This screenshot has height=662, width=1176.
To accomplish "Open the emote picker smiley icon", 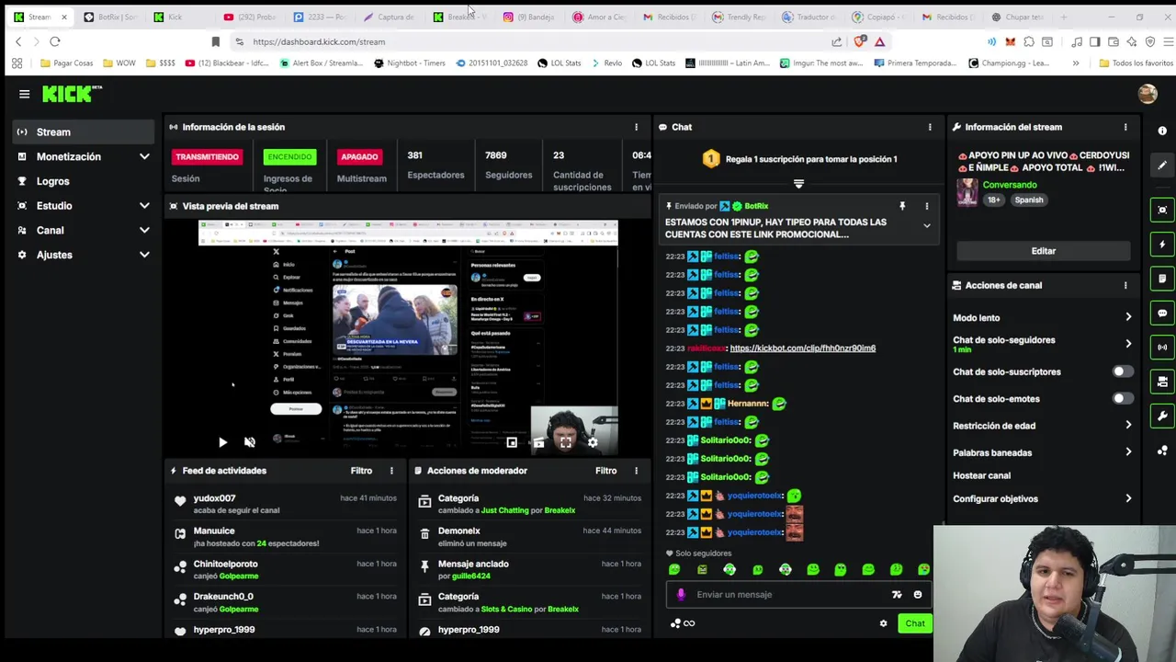I will coord(917,594).
